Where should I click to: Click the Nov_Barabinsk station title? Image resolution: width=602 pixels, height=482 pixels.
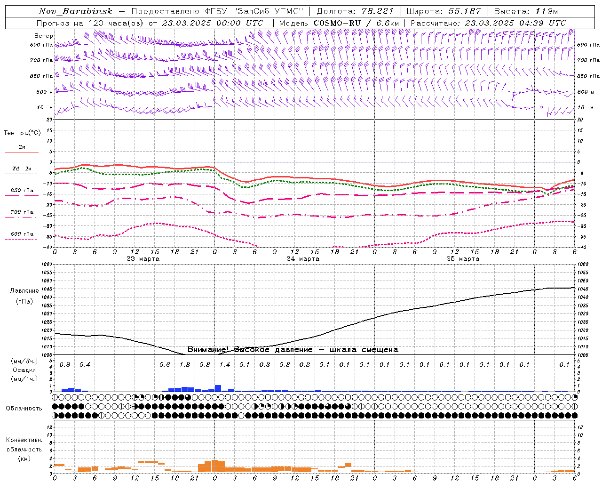pyautogui.click(x=75, y=11)
